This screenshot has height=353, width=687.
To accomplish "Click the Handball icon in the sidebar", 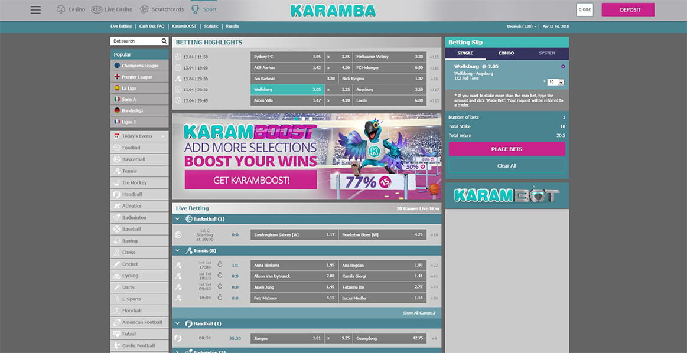I will [117, 194].
